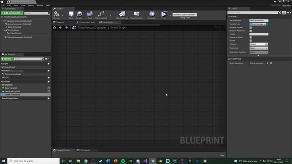
Task: Click the Browse magnifier icon in toolbar
Action: 79,15
